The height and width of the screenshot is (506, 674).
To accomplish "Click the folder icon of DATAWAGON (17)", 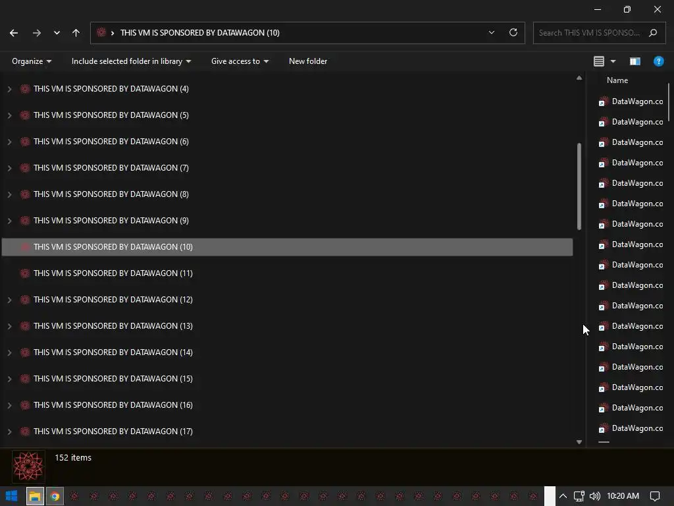I will [25, 431].
